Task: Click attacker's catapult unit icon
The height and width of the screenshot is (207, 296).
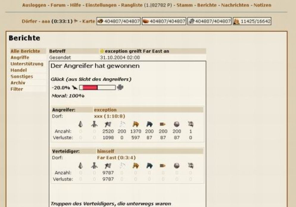Action: [177, 124]
